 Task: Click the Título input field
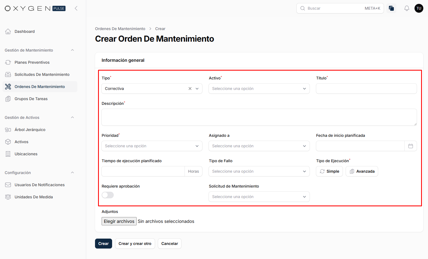[366, 89]
